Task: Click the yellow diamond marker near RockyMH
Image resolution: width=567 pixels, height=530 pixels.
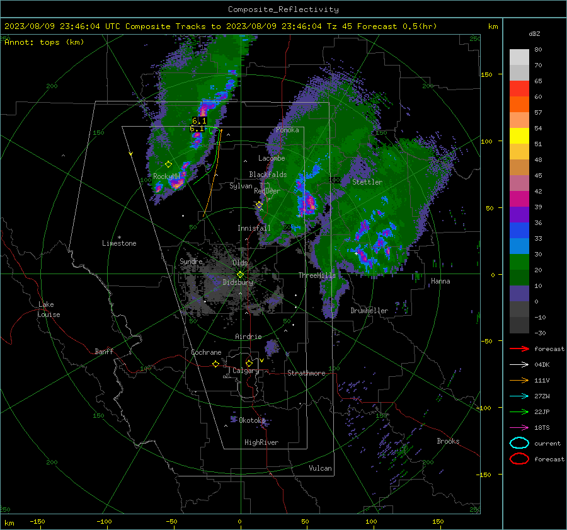Action: (x=168, y=164)
